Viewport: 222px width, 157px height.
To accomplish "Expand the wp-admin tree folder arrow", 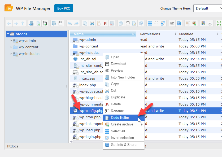I will coord(11,41).
